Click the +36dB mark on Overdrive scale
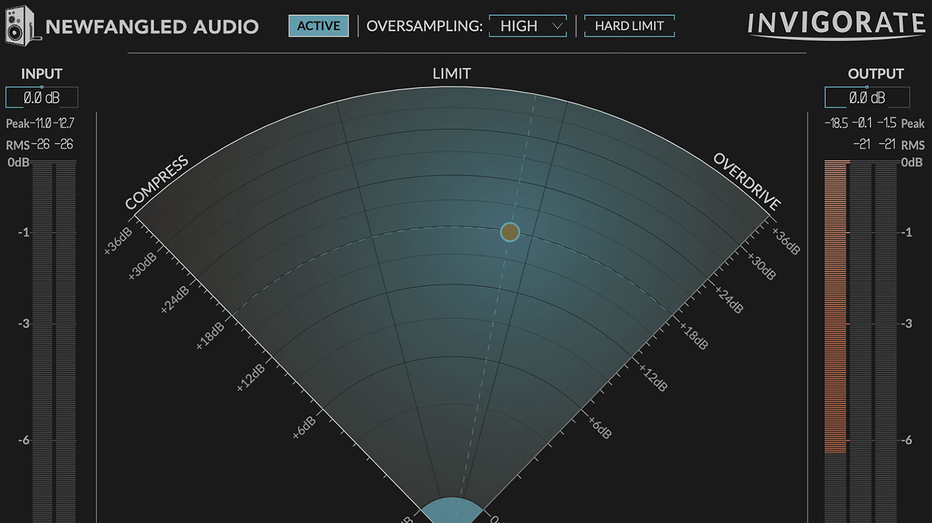 tap(786, 241)
